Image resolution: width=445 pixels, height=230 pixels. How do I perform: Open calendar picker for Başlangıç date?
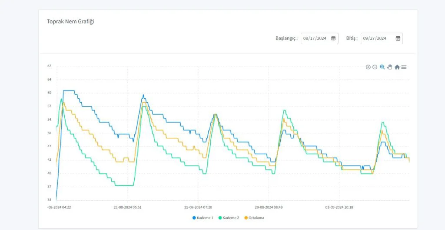pyautogui.click(x=333, y=38)
